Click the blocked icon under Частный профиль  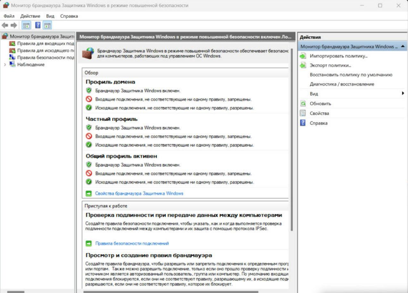(x=89, y=136)
